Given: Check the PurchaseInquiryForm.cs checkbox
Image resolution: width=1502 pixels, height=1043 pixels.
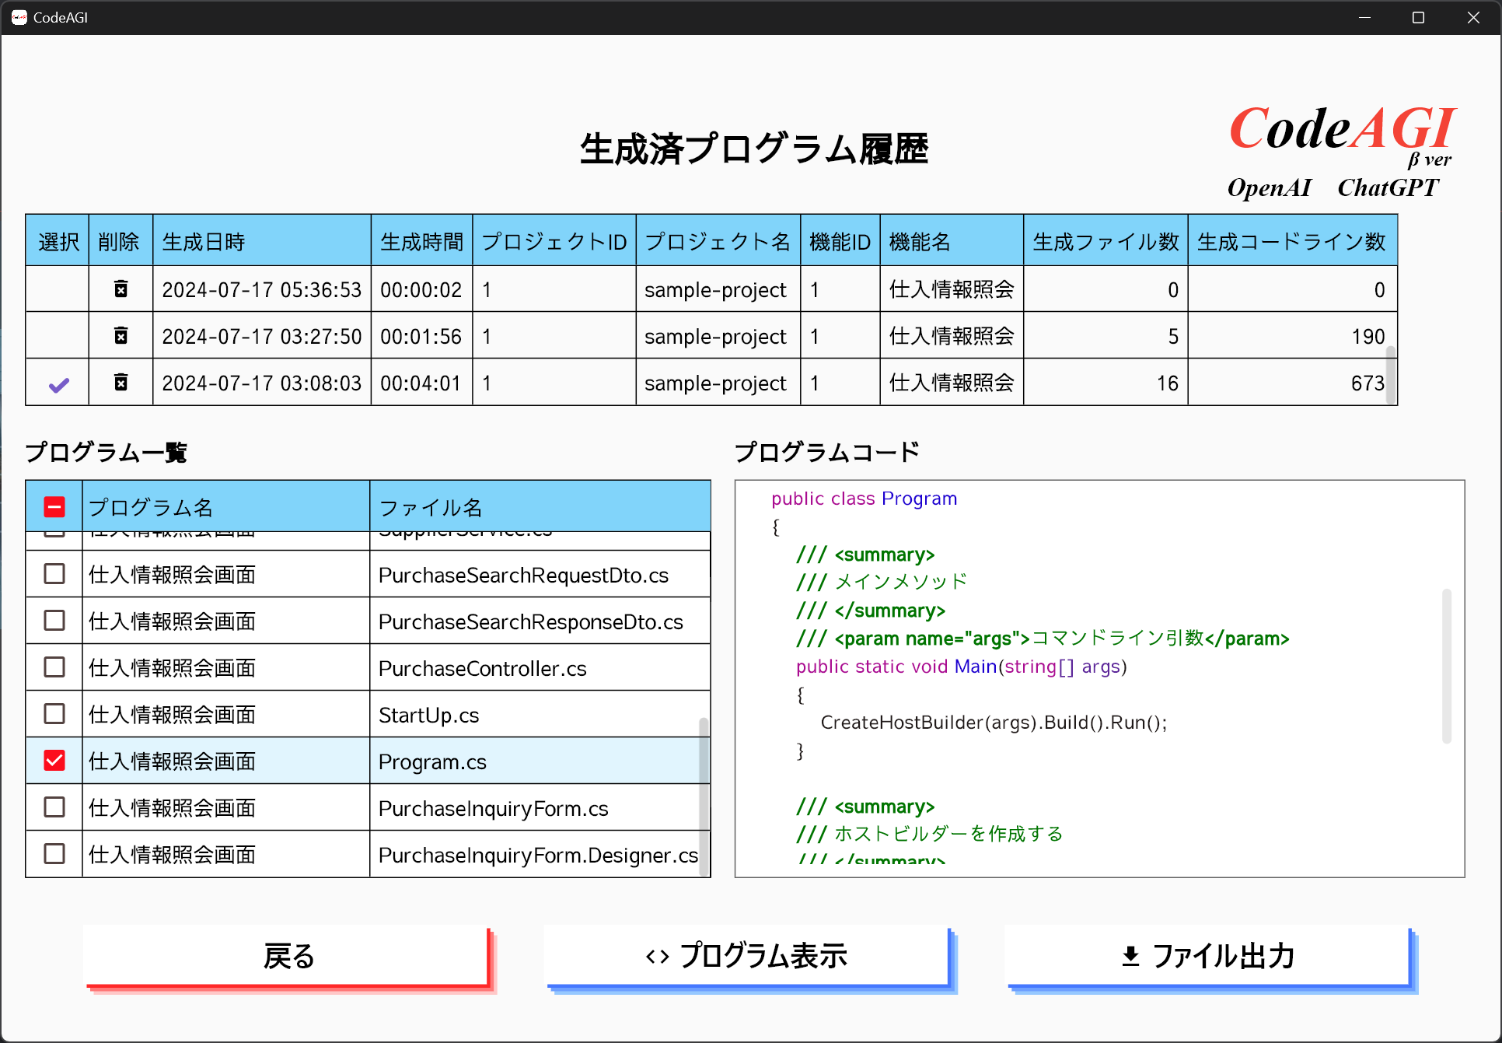Looking at the screenshot, I should point(54,807).
